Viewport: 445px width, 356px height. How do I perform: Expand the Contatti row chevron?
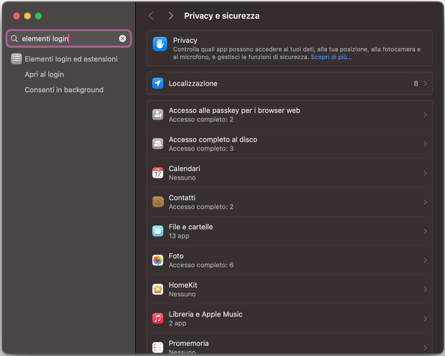(x=425, y=202)
